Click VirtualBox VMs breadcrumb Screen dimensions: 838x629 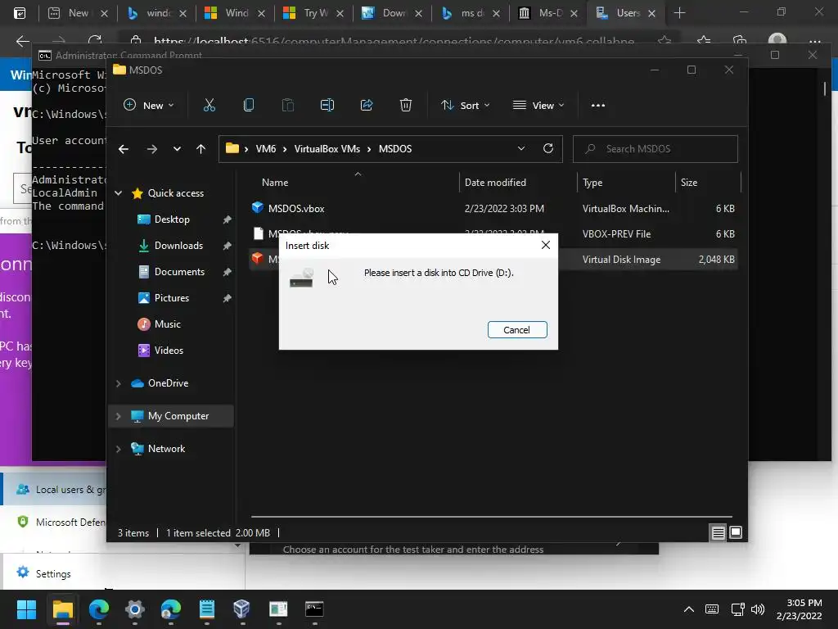click(327, 149)
